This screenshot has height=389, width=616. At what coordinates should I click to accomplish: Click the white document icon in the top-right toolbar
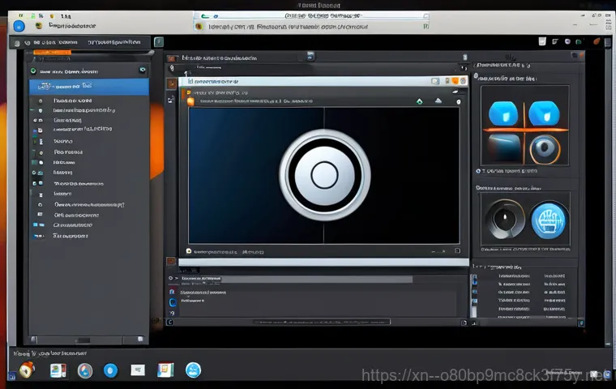coord(542,41)
